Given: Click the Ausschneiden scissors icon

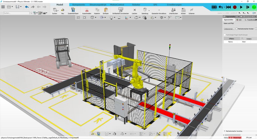Looking at the screenshot, I should pos(87,10).
